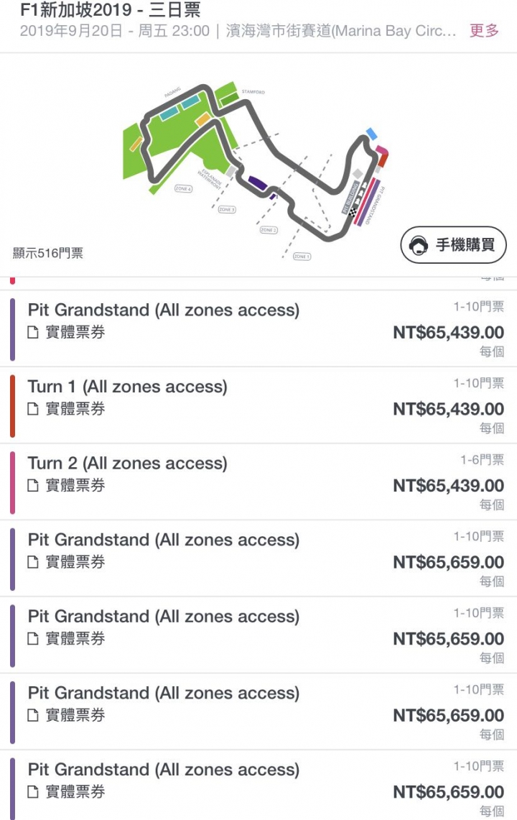Click the 手機購買 phone purchase button
The height and width of the screenshot is (820, 517).
pos(453,245)
